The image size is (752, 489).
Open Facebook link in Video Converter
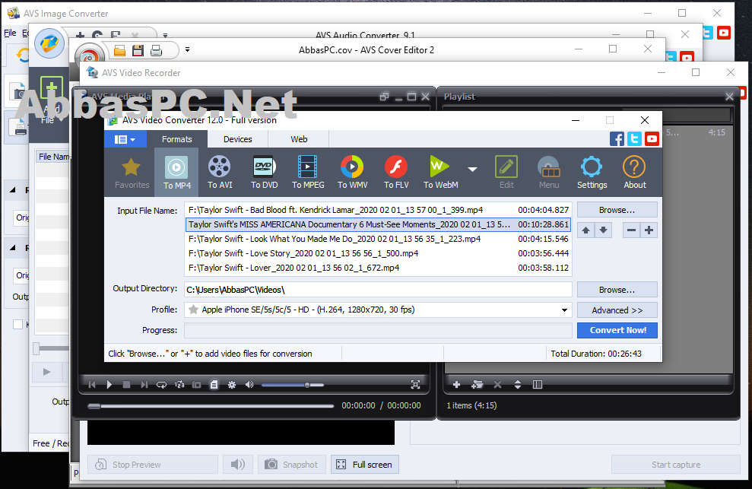[617, 139]
